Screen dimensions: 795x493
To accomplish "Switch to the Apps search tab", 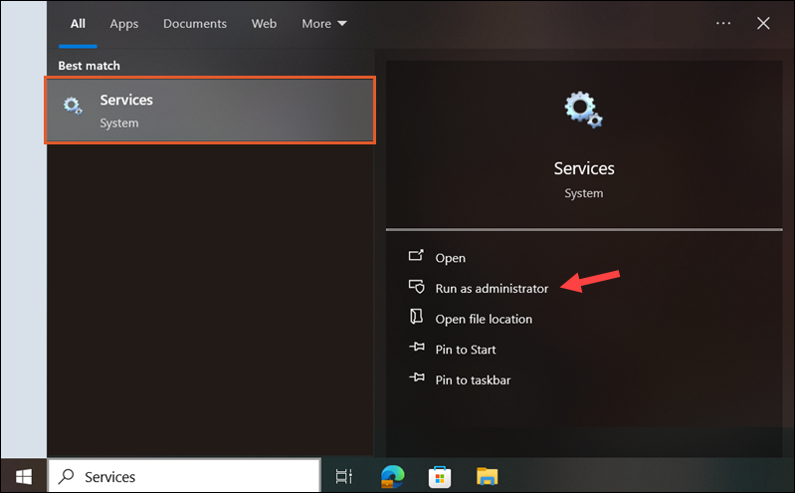I will pyautogui.click(x=124, y=23).
